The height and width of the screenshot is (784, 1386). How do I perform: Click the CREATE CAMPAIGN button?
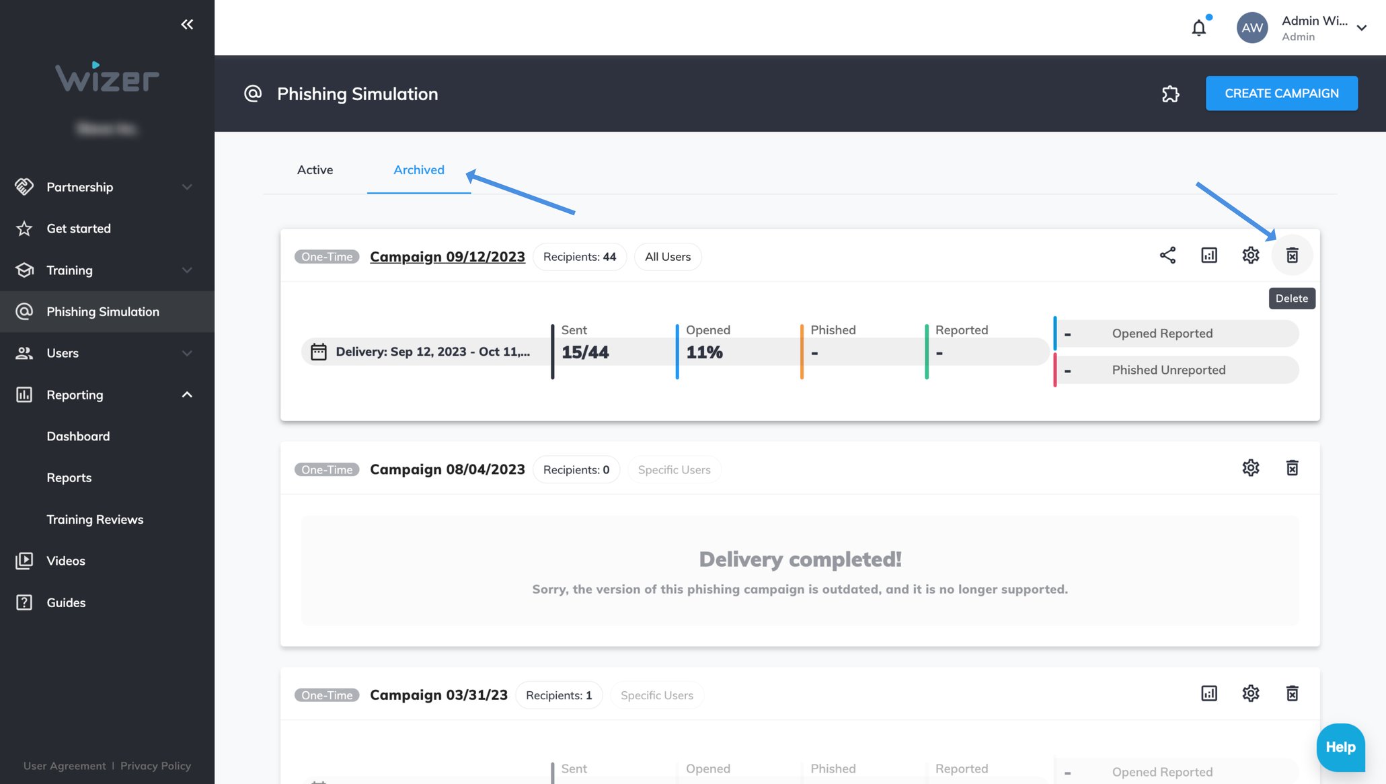1281,93
